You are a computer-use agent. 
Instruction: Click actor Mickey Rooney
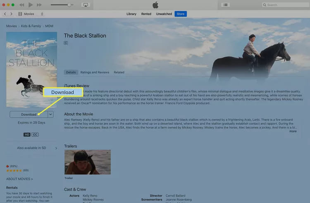(93, 200)
